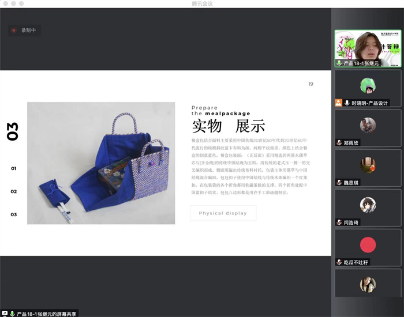The height and width of the screenshot is (317, 404).
Task: Click muted microphone icon beside 郑雨欣
Action: point(339,143)
